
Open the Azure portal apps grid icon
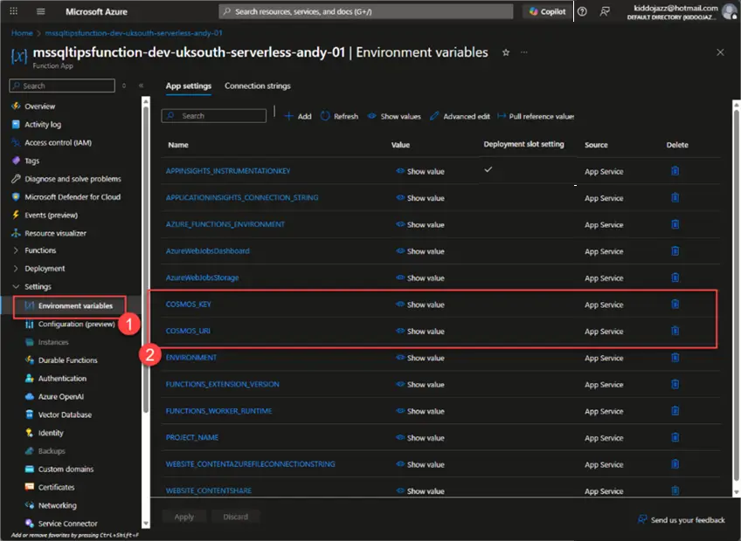[x=14, y=11]
